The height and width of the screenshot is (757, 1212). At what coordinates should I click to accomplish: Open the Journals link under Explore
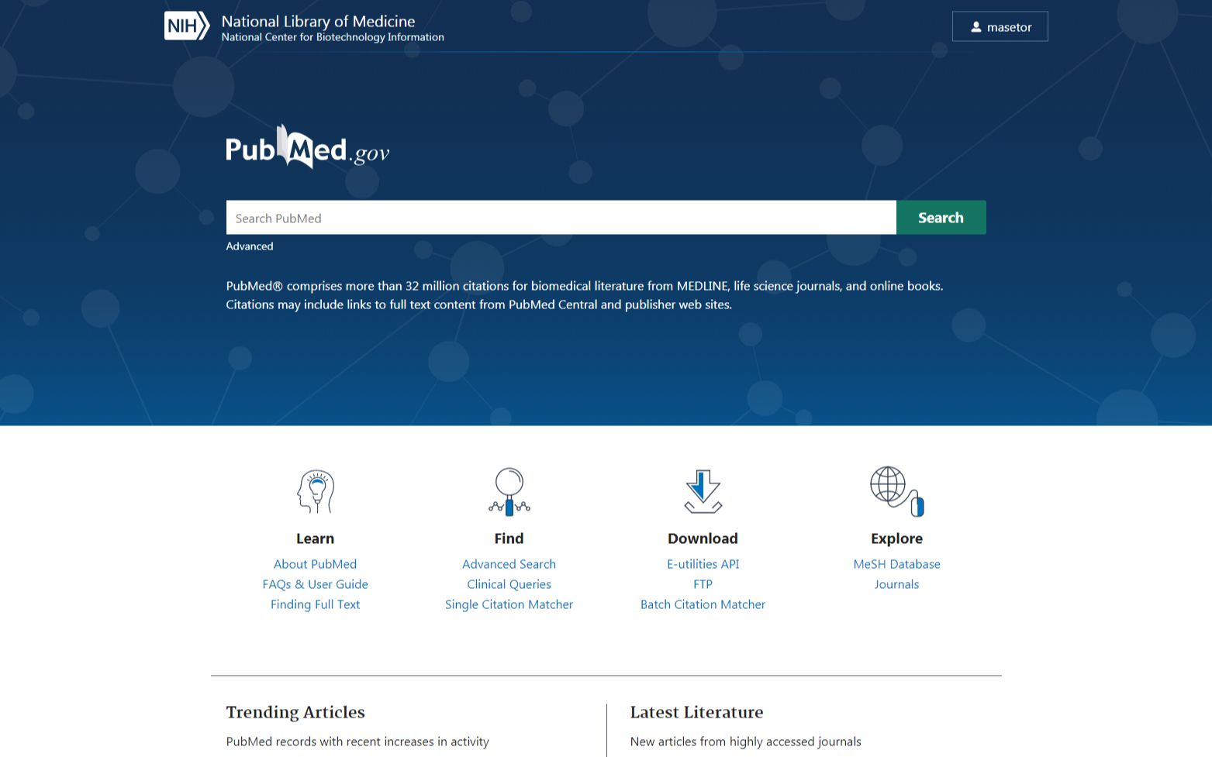(x=896, y=584)
